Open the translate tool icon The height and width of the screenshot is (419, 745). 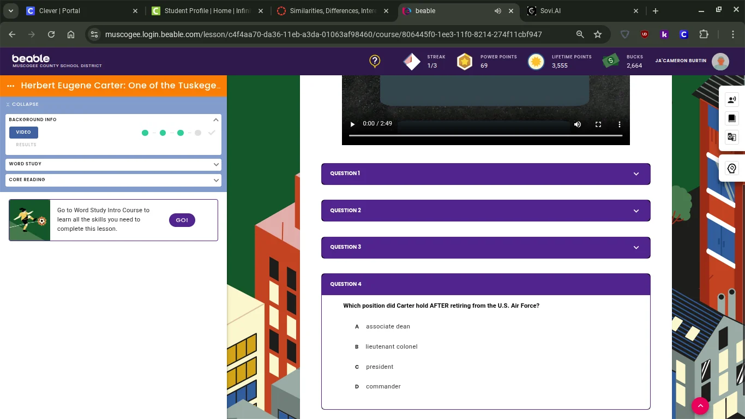[732, 137]
